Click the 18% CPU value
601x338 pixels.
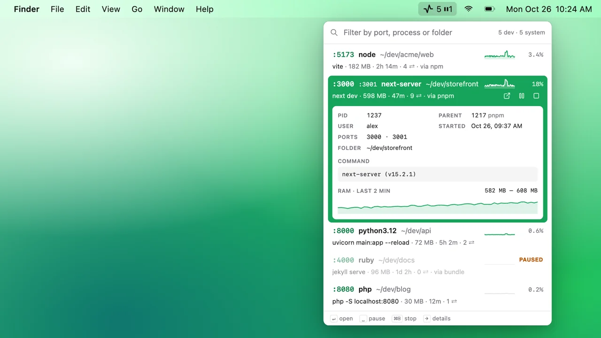pos(538,84)
